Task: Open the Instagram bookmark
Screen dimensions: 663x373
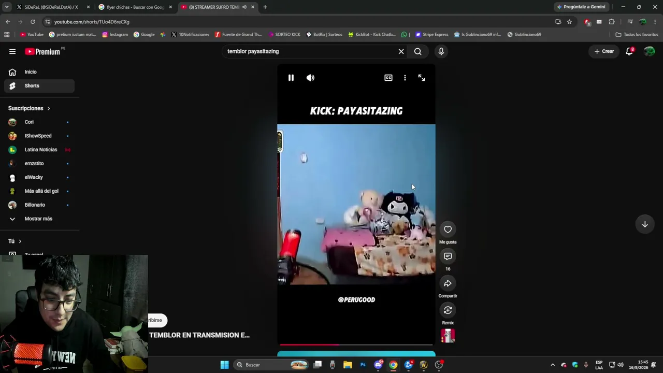Action: point(115,35)
